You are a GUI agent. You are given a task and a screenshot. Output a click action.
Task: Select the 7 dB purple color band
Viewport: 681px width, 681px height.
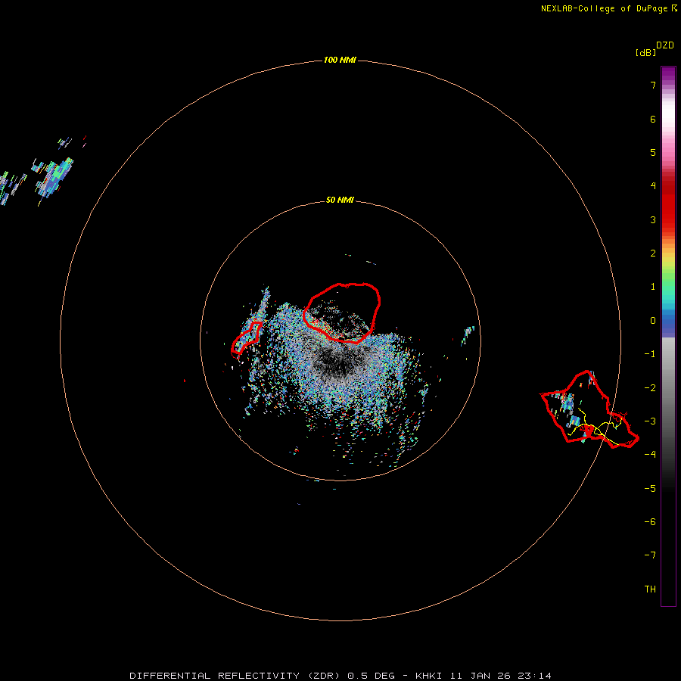668,84
